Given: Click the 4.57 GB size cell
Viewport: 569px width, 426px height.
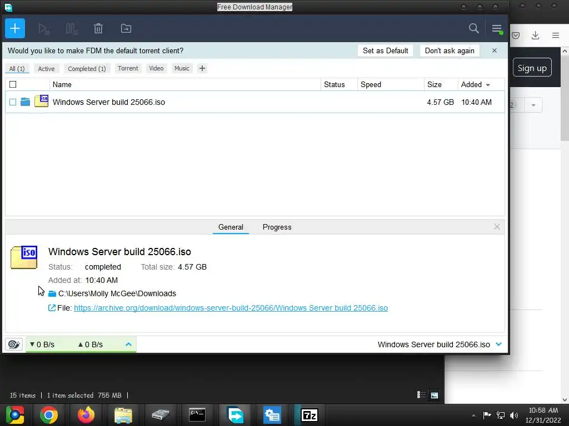Looking at the screenshot, I should tap(440, 102).
